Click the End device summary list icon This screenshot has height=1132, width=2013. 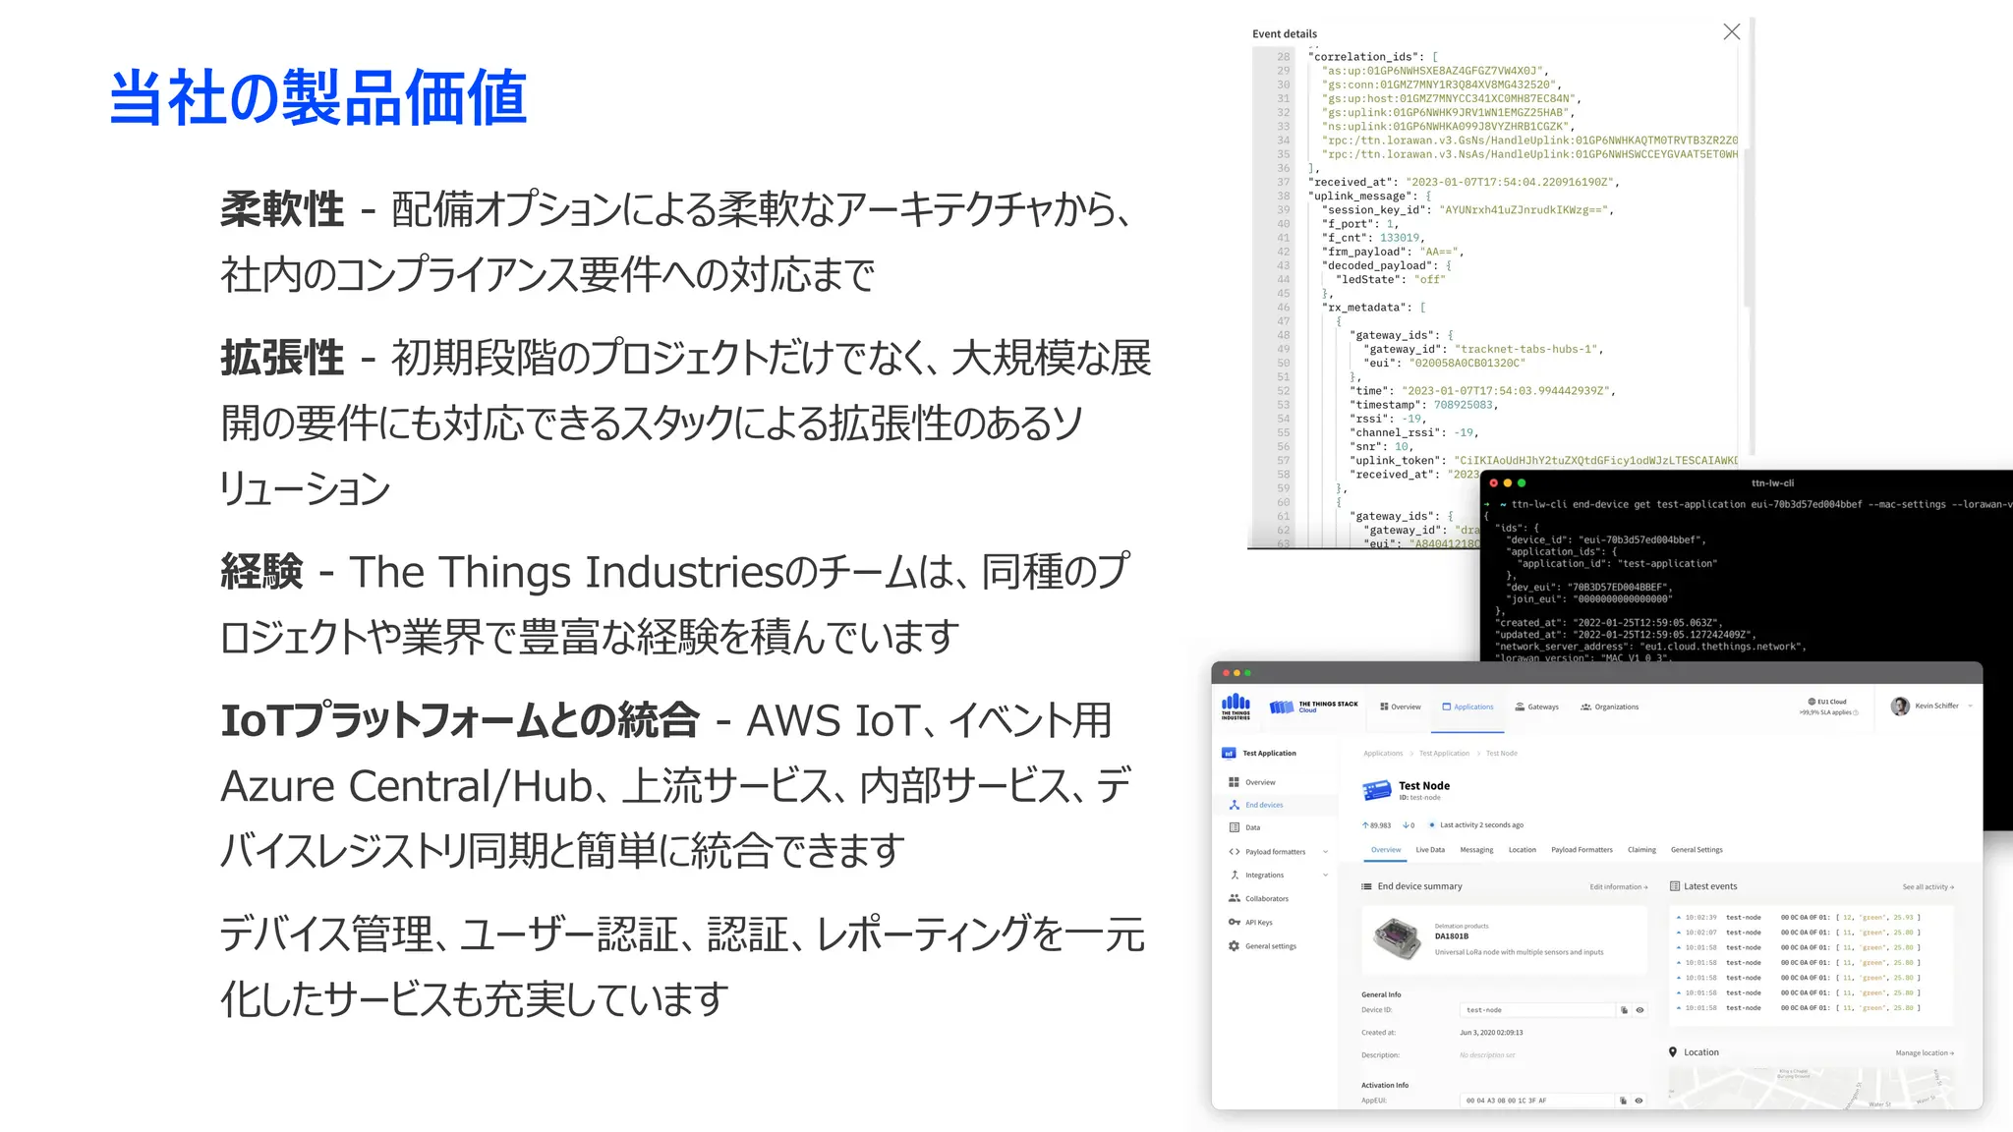(1366, 886)
